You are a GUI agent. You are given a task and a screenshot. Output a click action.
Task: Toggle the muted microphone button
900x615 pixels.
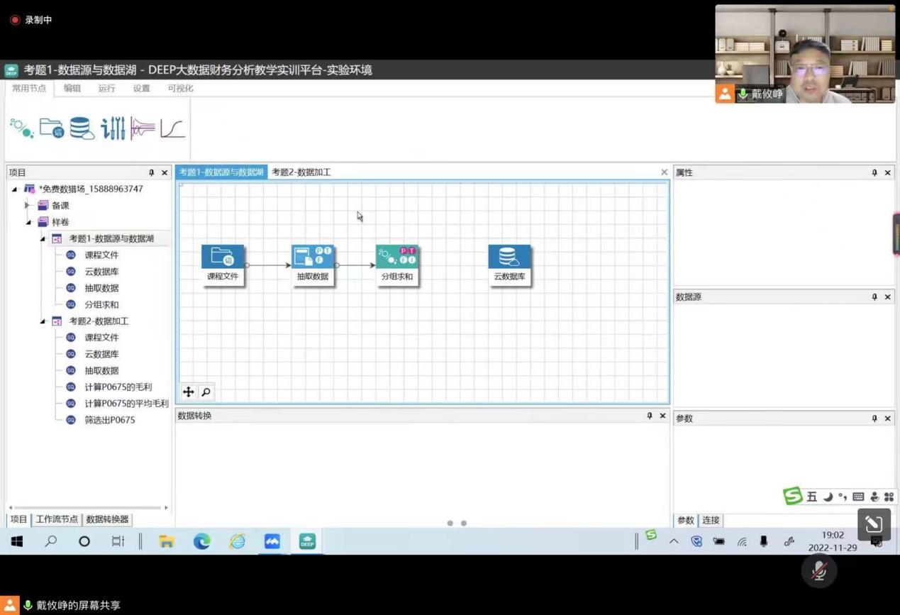pyautogui.click(x=818, y=572)
